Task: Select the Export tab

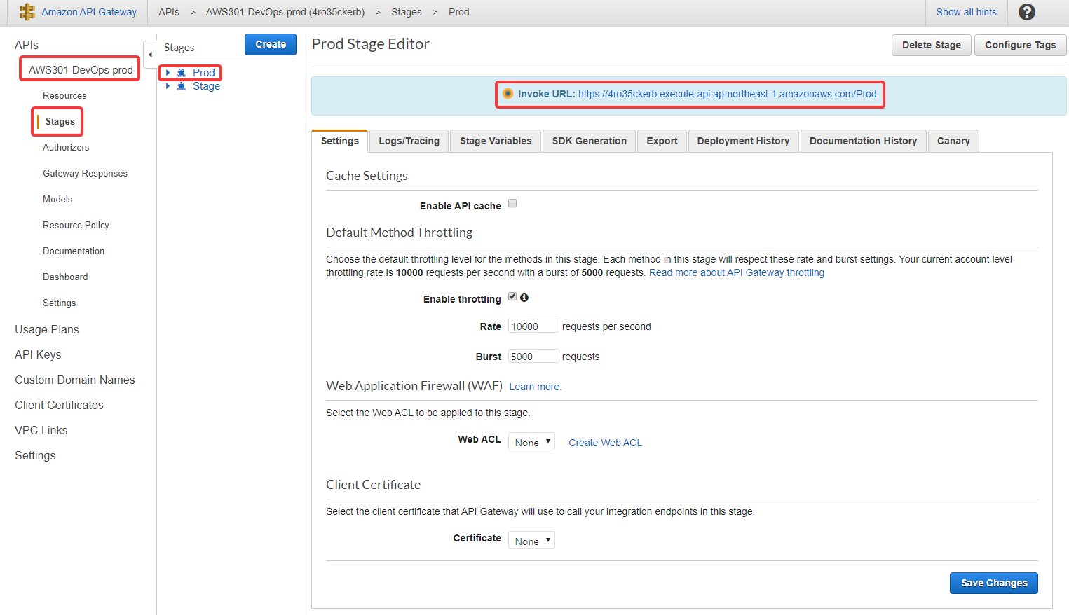Action: point(662,141)
